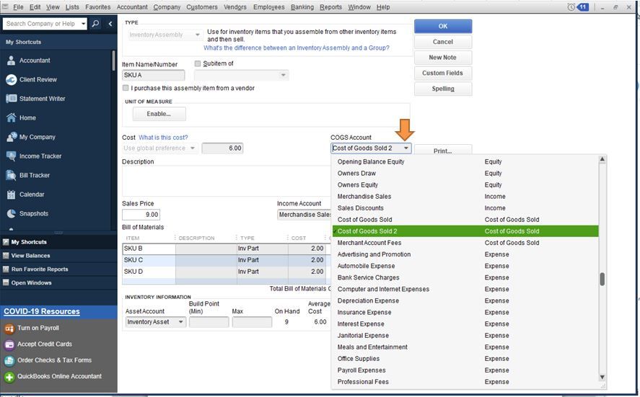The image size is (640, 397).
Task: Select Open Windows panel icon
Action: click(6, 283)
